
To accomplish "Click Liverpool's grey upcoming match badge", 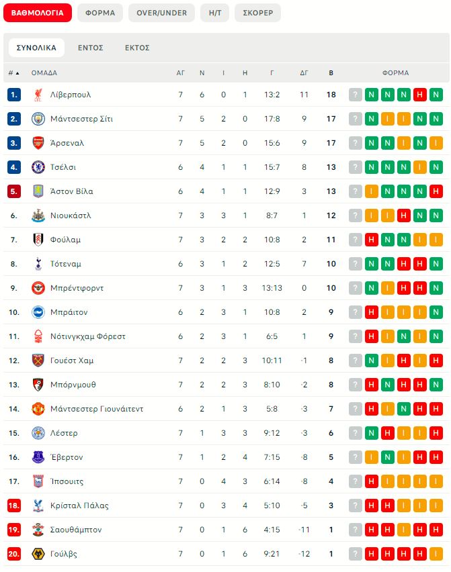I will pos(356,95).
